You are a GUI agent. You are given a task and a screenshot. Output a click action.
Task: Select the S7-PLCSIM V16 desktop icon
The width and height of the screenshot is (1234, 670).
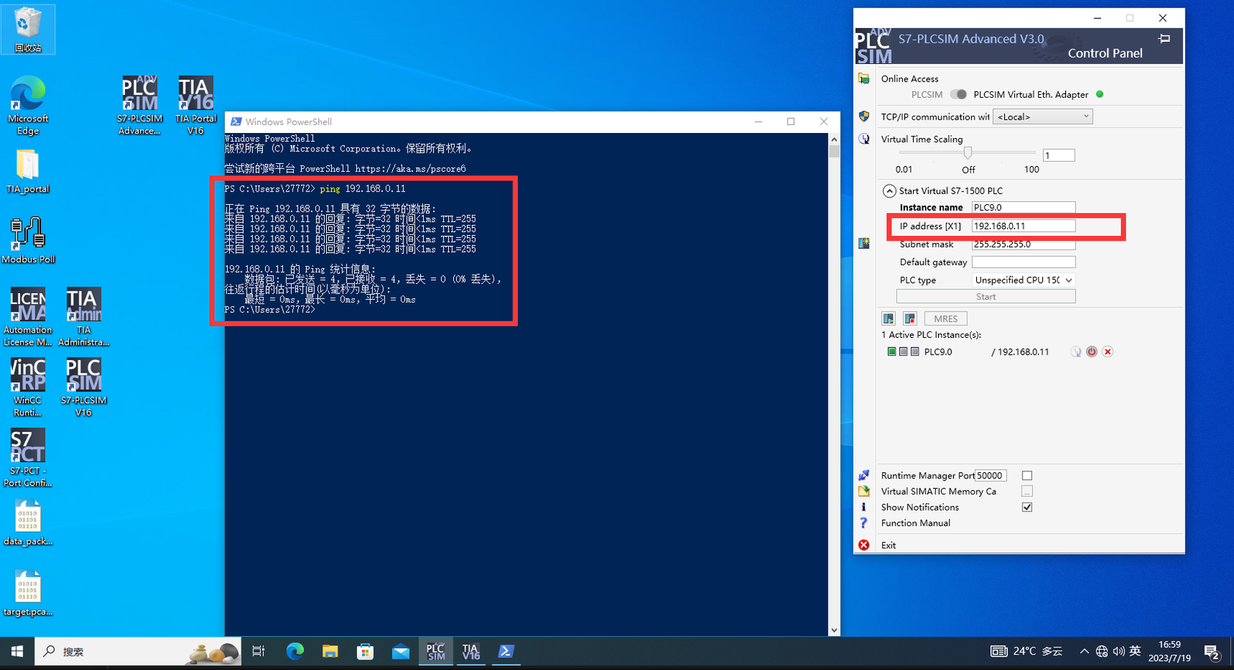click(84, 387)
